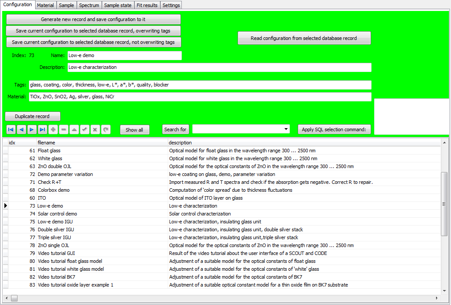
Task: Click the cancel edit X icon
Action: coord(95,129)
